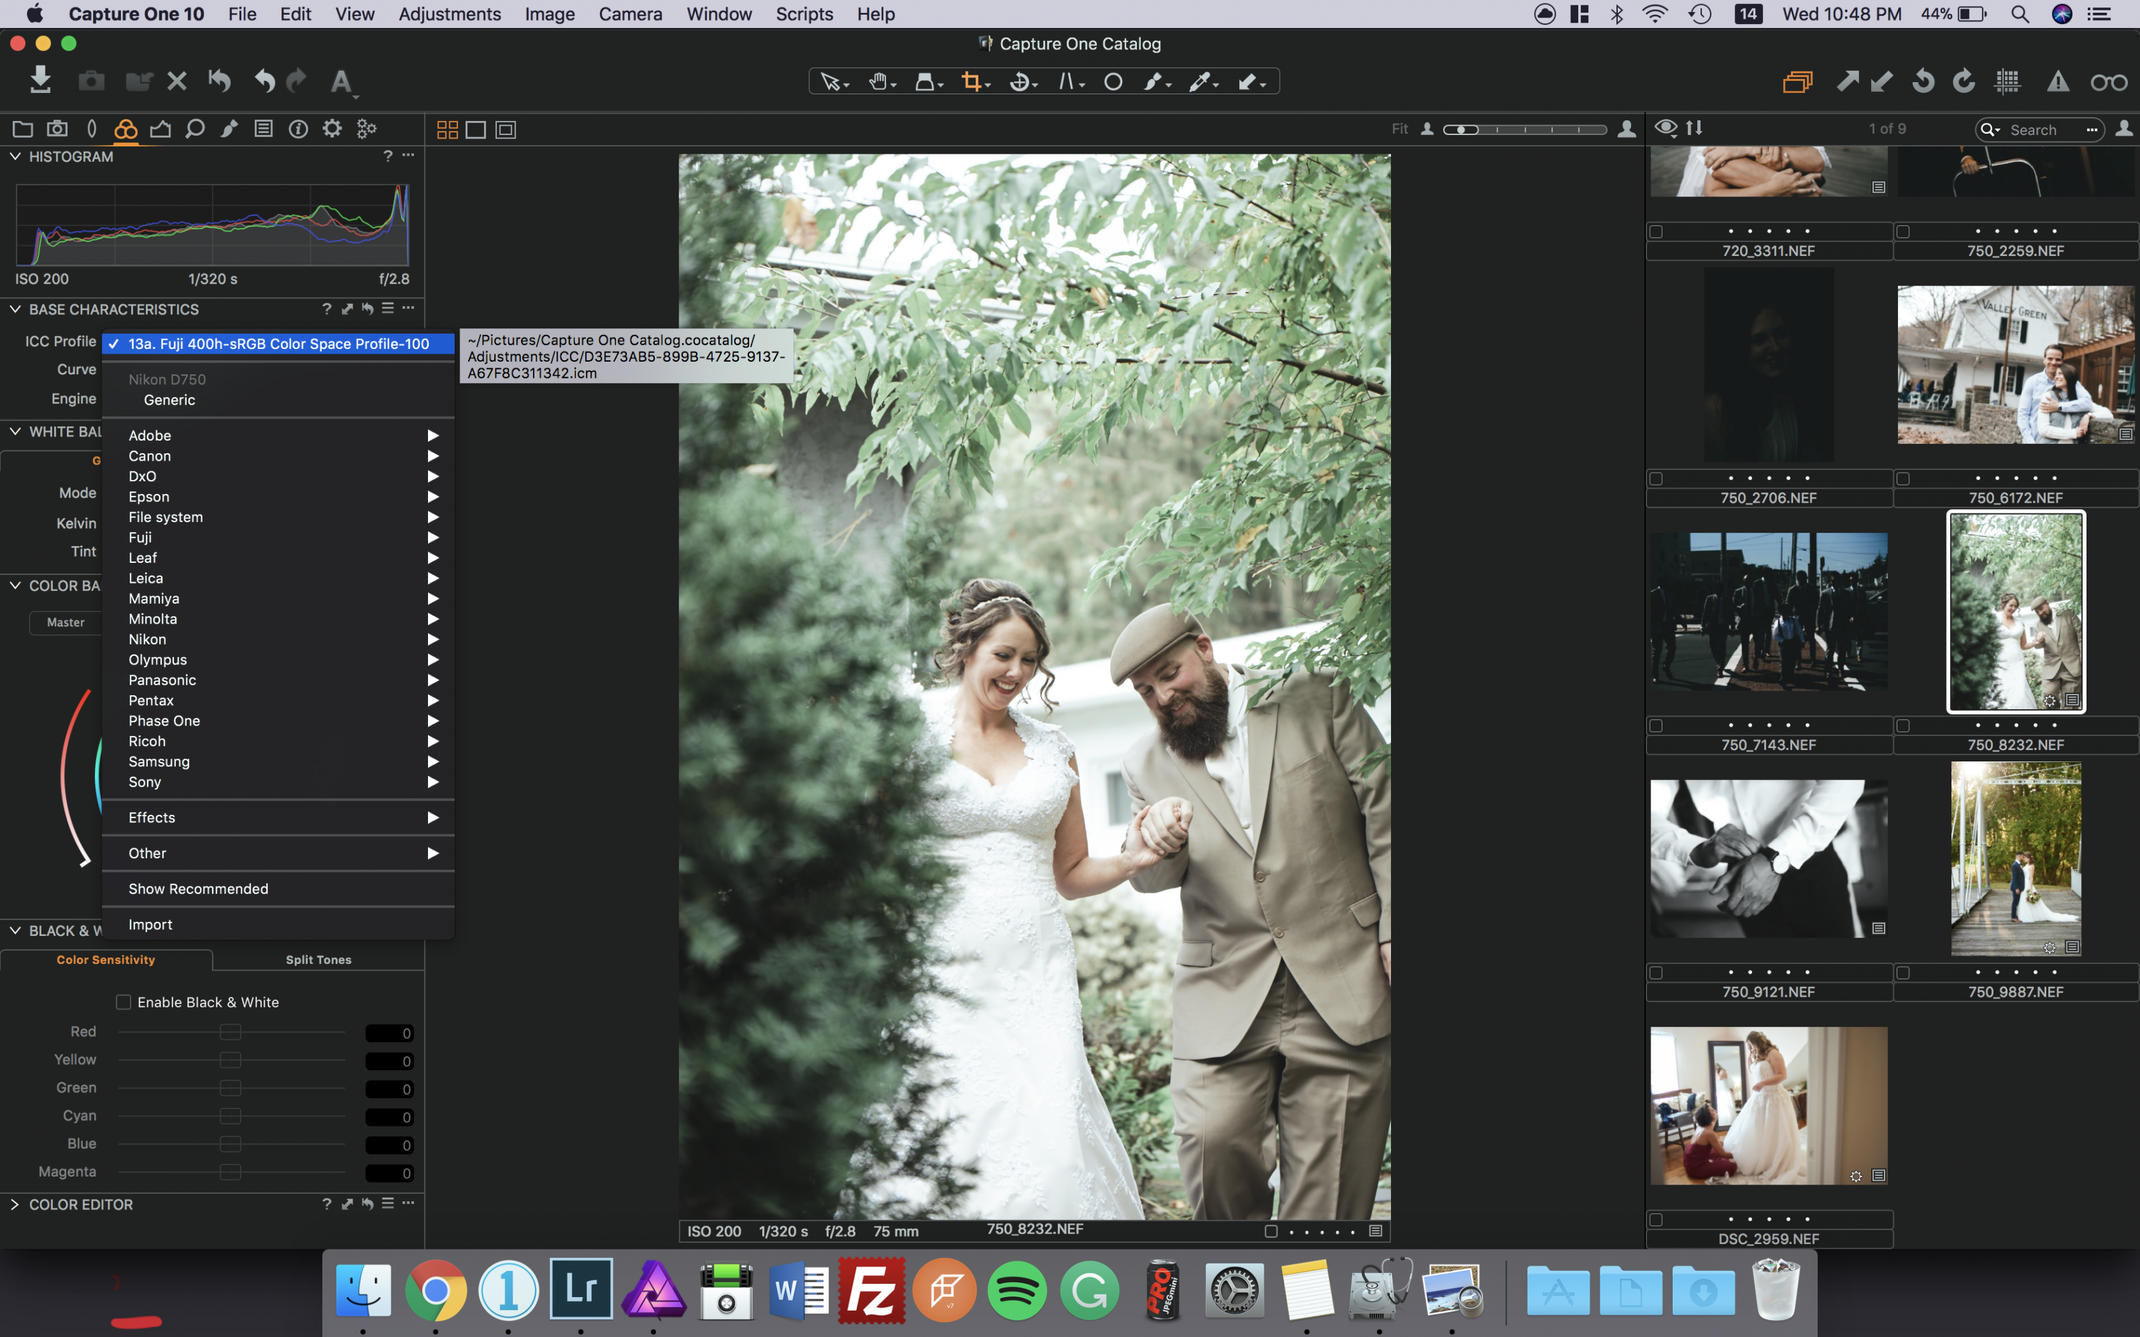
Task: Expand the Color Editor panel
Action: 15,1205
